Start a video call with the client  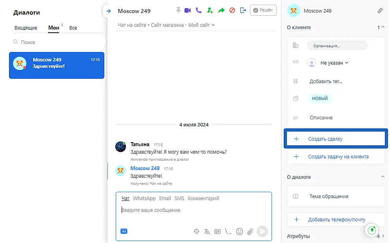[188, 11]
